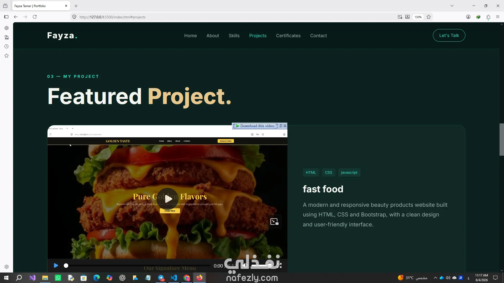
Task: Open the picture-in-picture icon in address bar
Action: (x=400, y=17)
